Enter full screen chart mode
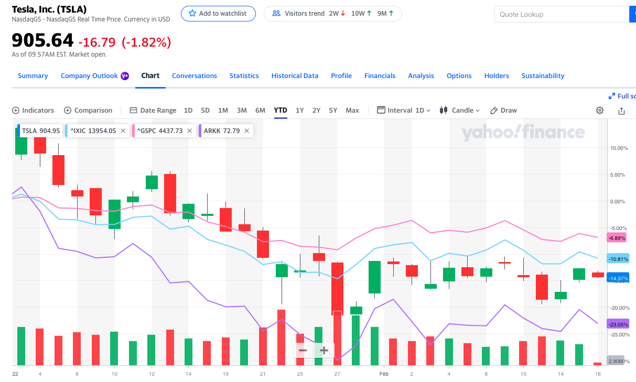Screen dimensions: 636x382 click(622, 96)
